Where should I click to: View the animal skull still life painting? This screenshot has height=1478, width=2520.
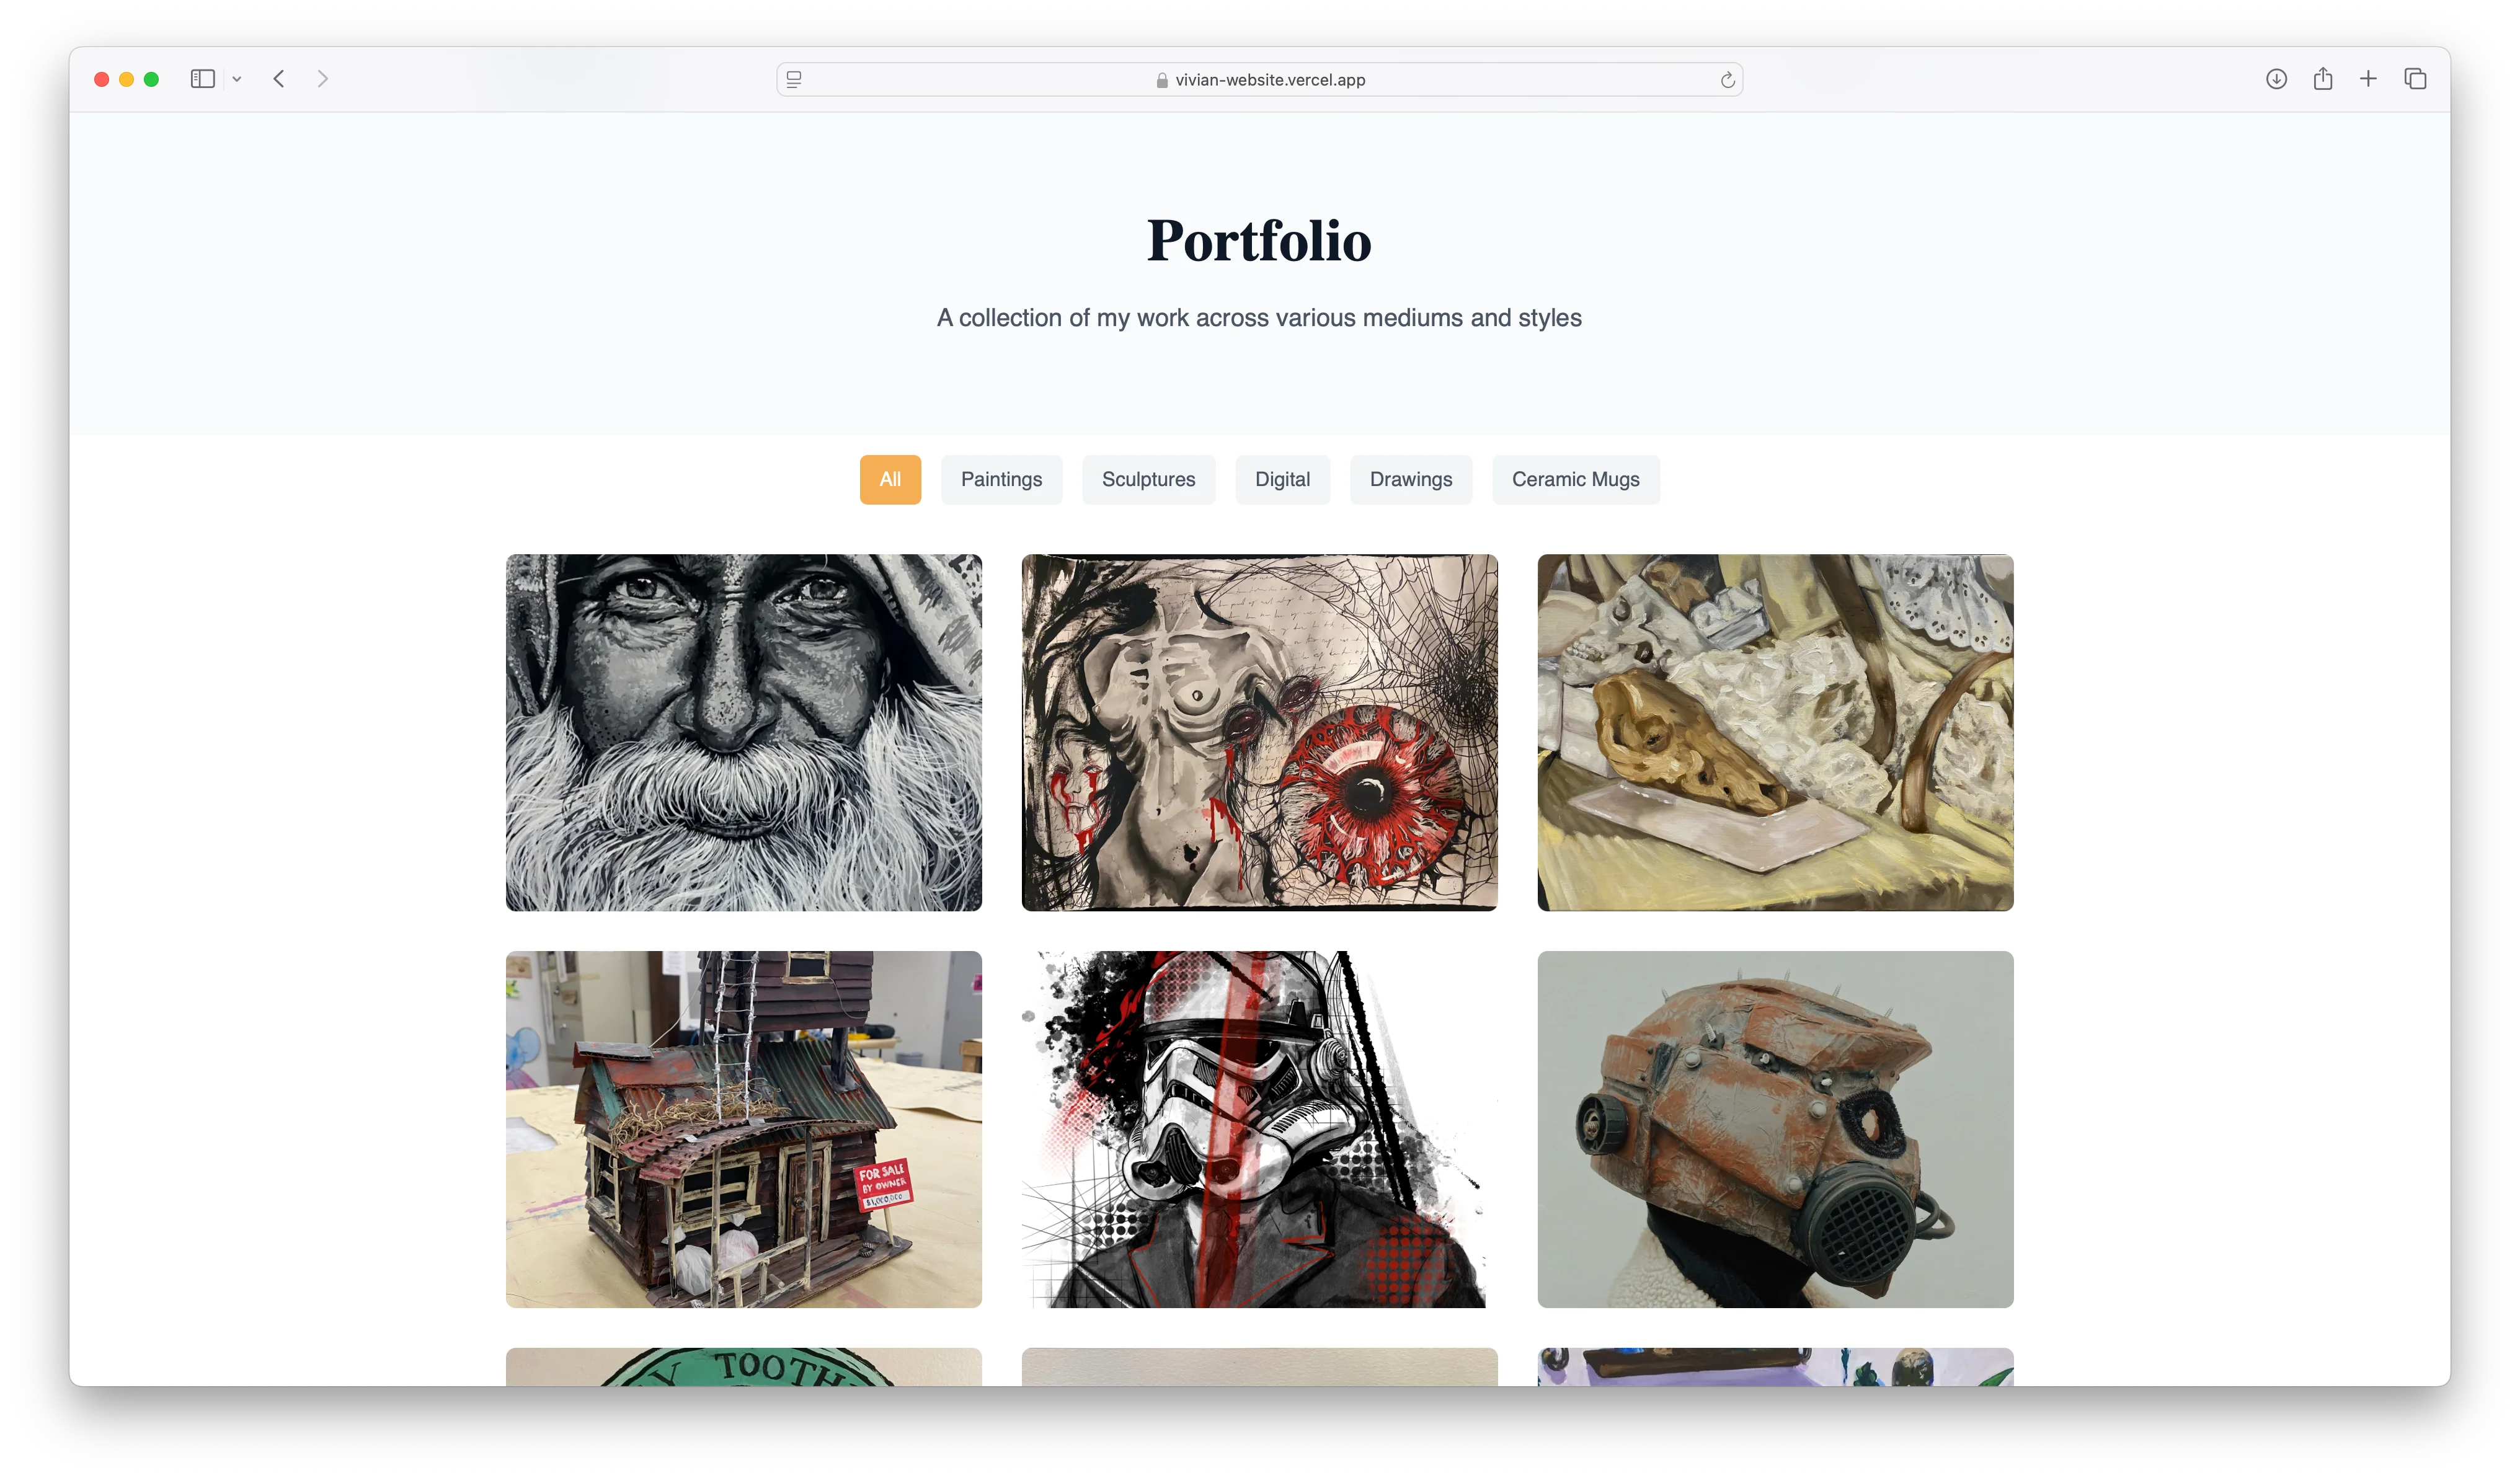pyautogui.click(x=1775, y=732)
